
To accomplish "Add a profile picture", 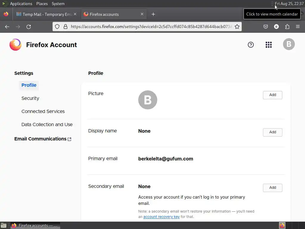I will [x=273, y=95].
